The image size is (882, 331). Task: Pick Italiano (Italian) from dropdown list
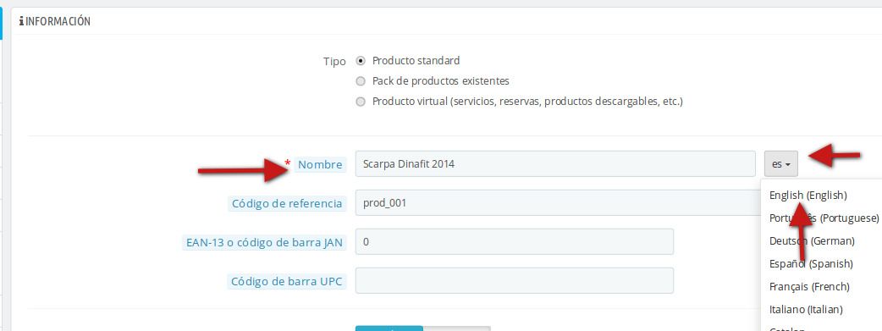[806, 310]
